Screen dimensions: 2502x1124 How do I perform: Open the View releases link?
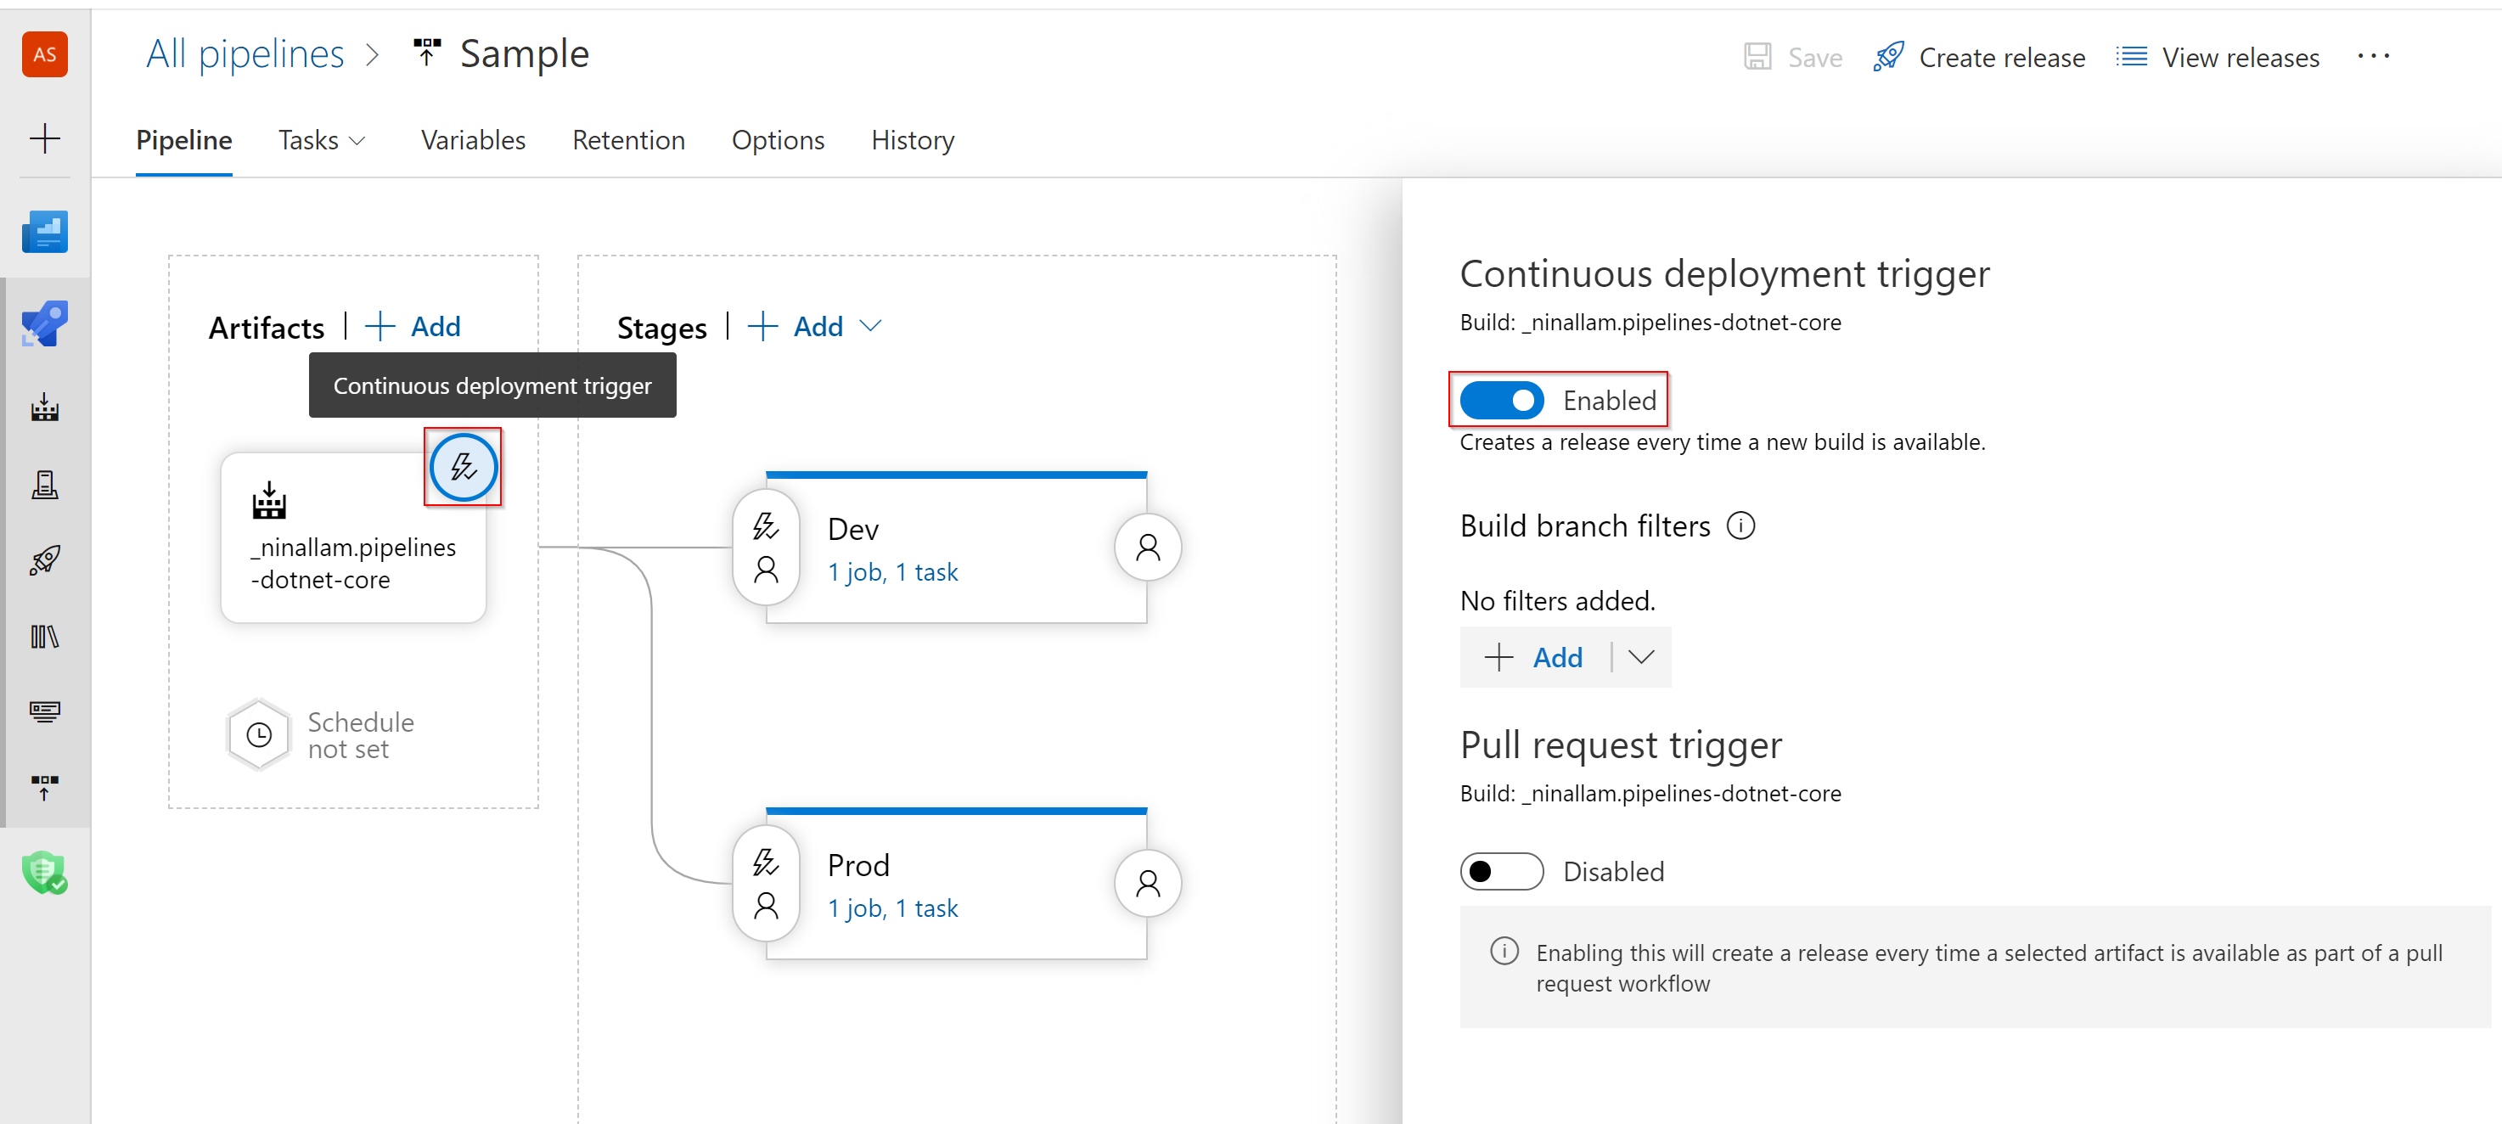[2241, 56]
